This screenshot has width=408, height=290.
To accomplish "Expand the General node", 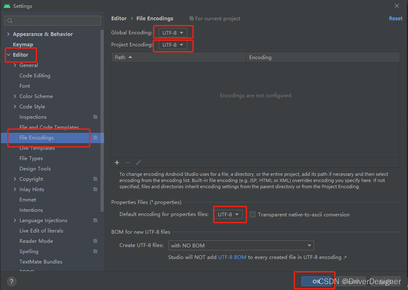I will (15, 65).
